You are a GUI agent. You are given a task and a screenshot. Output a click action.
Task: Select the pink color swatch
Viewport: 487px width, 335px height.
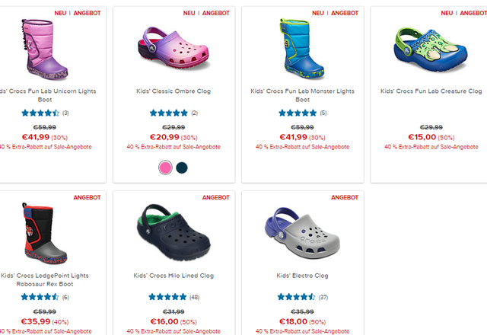coord(165,167)
